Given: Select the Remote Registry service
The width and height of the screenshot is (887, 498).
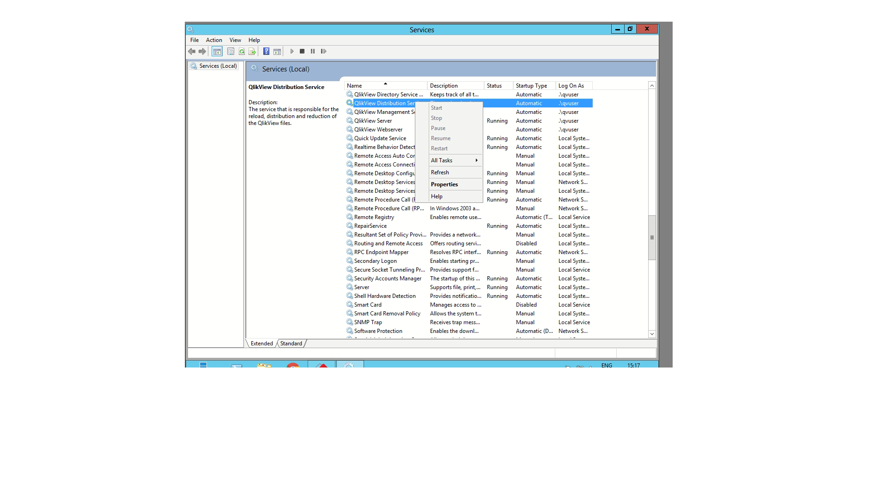Looking at the screenshot, I should 469,217.
